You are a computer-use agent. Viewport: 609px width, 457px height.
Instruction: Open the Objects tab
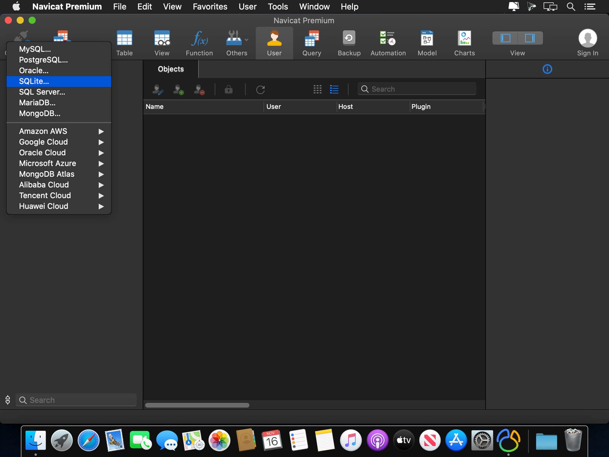coord(171,69)
